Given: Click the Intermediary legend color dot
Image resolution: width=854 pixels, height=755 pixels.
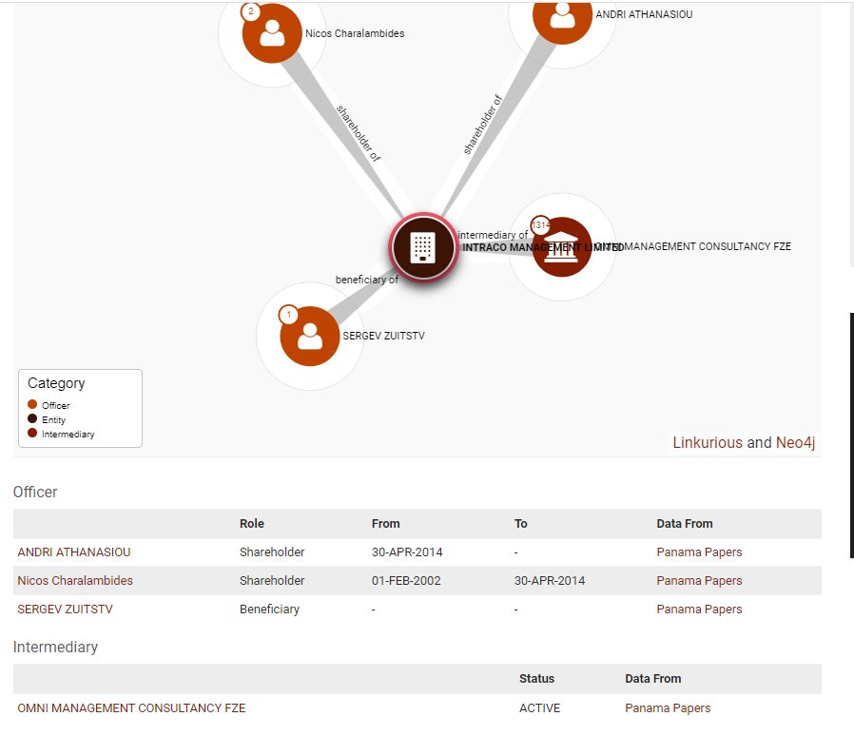Looking at the screenshot, I should (32, 434).
